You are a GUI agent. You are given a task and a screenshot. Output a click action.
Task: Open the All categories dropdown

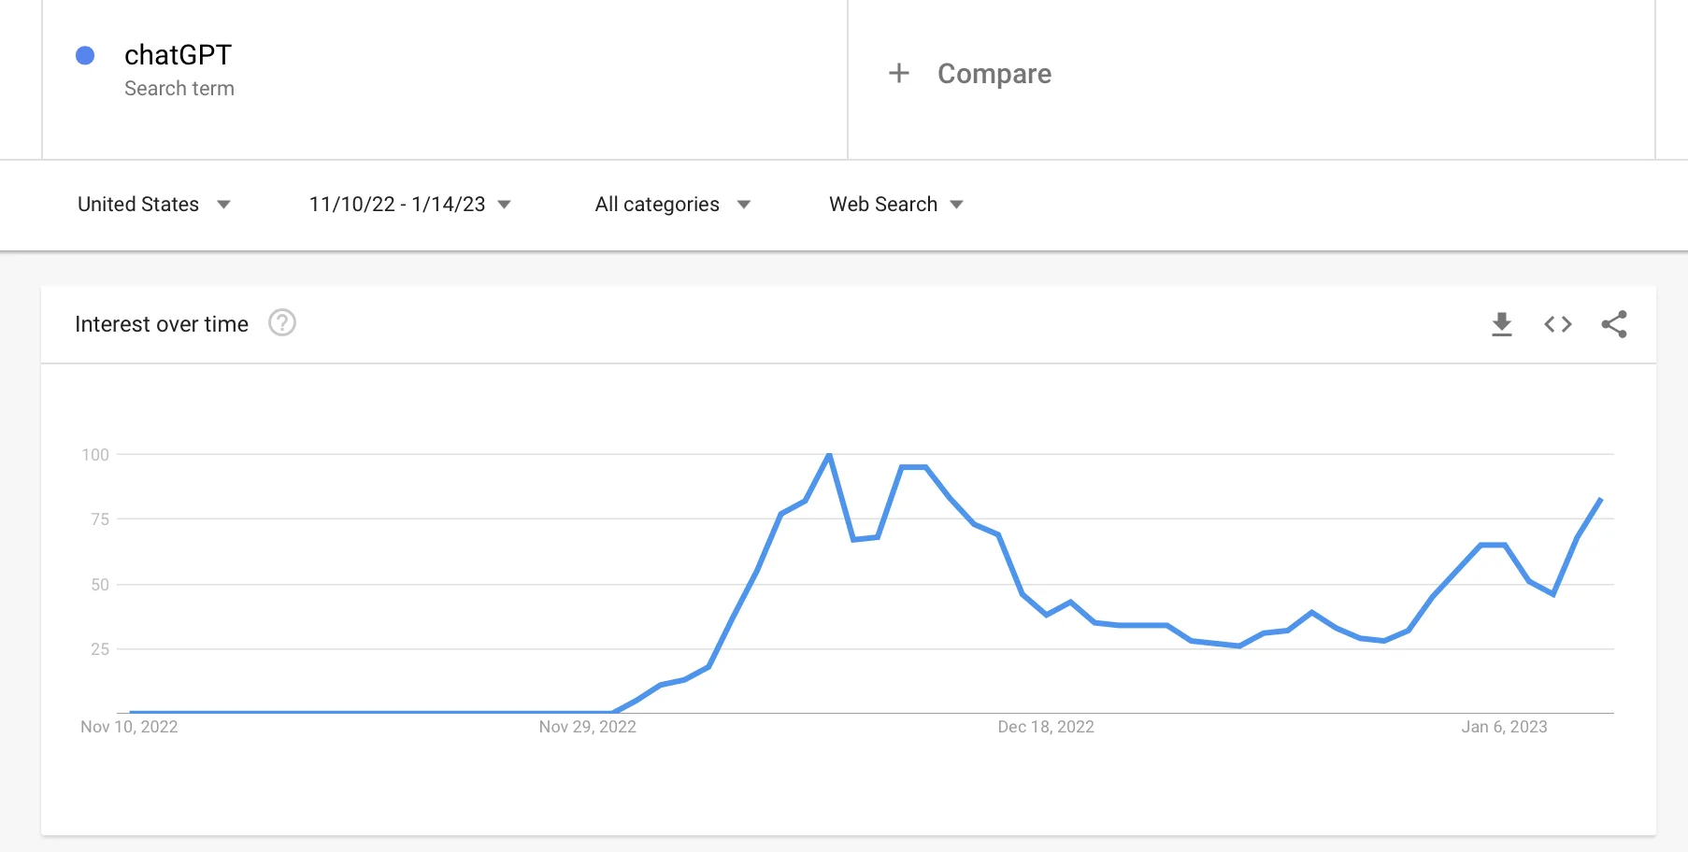[672, 205]
